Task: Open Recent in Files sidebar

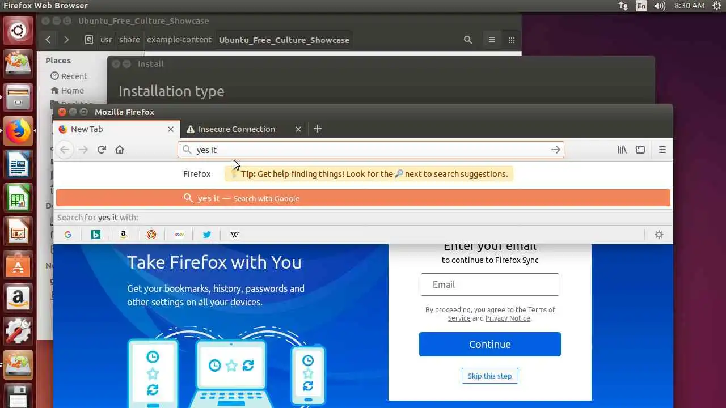Action: pos(69,76)
